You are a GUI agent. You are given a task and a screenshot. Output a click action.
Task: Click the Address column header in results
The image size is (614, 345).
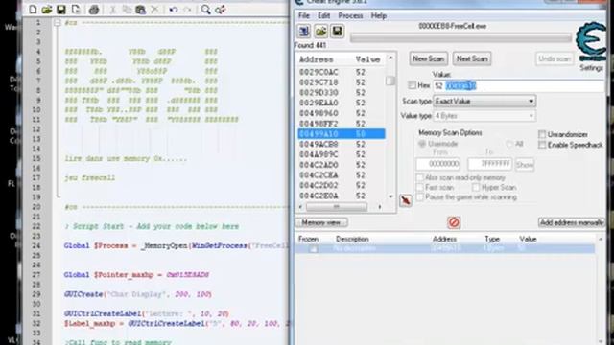coord(317,59)
